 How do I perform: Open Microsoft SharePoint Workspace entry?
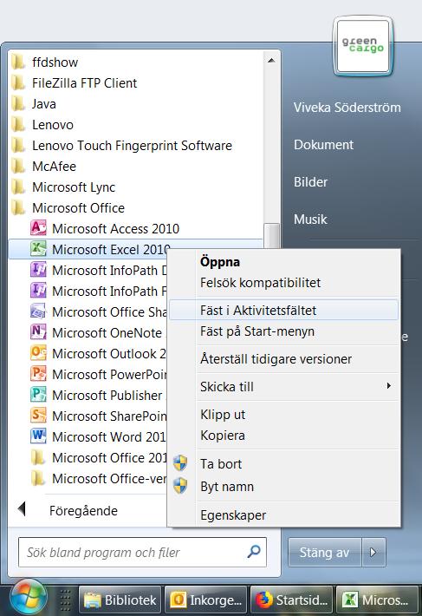[x=98, y=416]
